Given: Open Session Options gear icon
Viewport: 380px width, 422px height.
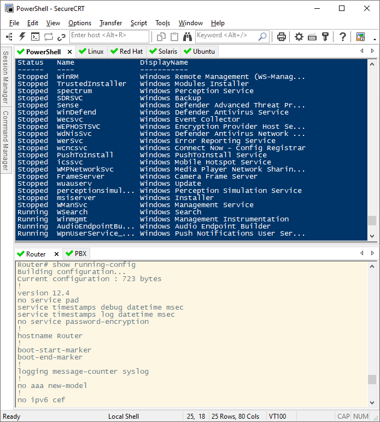Looking at the screenshot, I should tap(299, 37).
